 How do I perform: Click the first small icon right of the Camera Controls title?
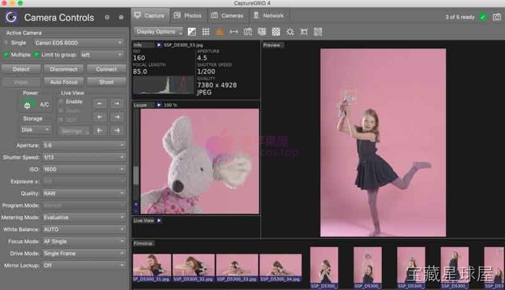(107, 18)
